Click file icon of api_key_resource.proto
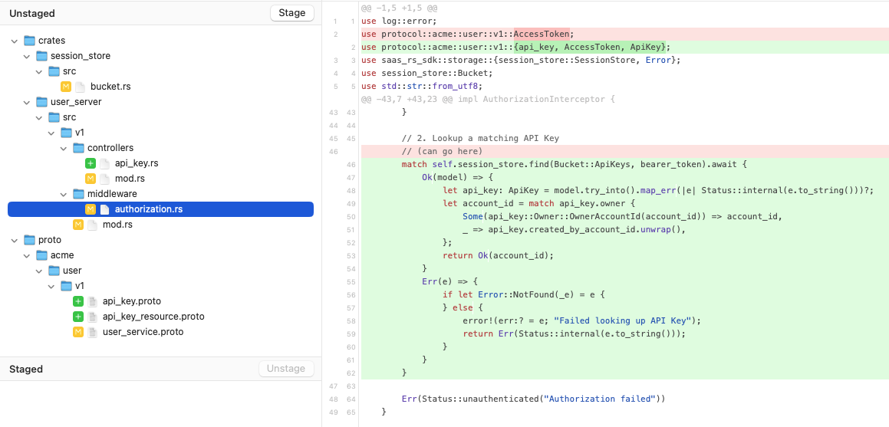Screen dimensions: 889x427 [92, 317]
